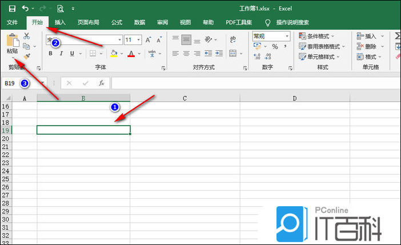The width and height of the screenshot is (401, 245).
Task: Apply accounting currency format
Action: (x=257, y=46)
